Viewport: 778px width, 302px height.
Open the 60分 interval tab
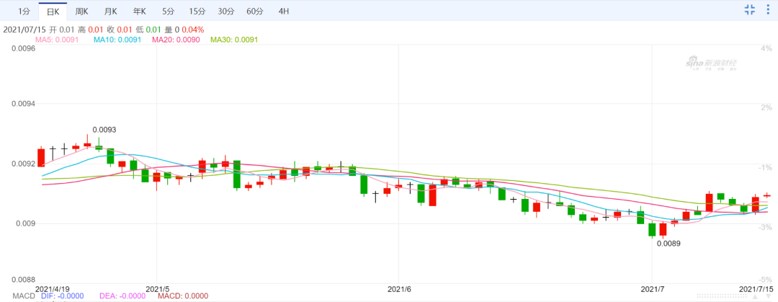click(x=254, y=10)
